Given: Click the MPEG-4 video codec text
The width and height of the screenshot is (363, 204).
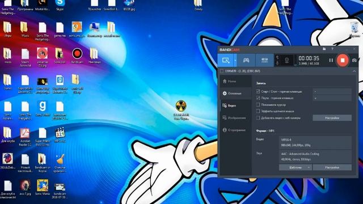Looking at the screenshot, I should (286, 140).
